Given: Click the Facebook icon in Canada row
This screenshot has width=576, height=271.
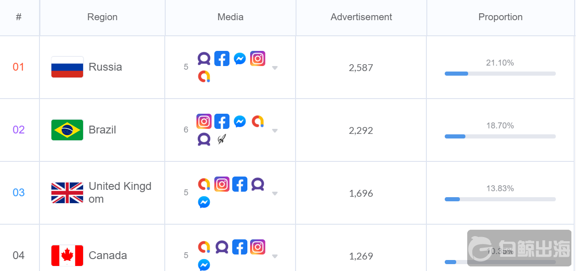Looking at the screenshot, I should (240, 247).
